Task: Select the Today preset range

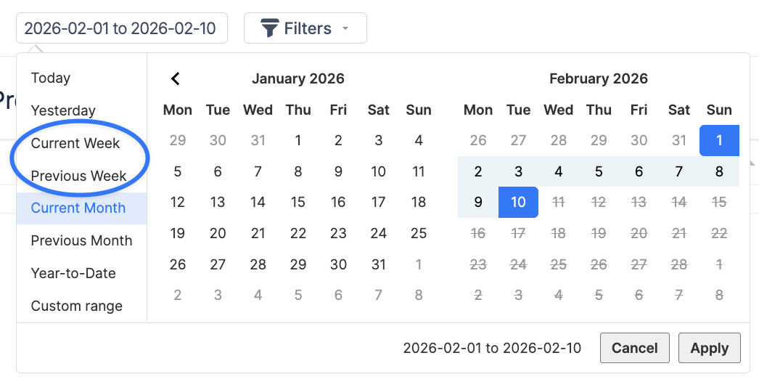Action: click(x=51, y=78)
